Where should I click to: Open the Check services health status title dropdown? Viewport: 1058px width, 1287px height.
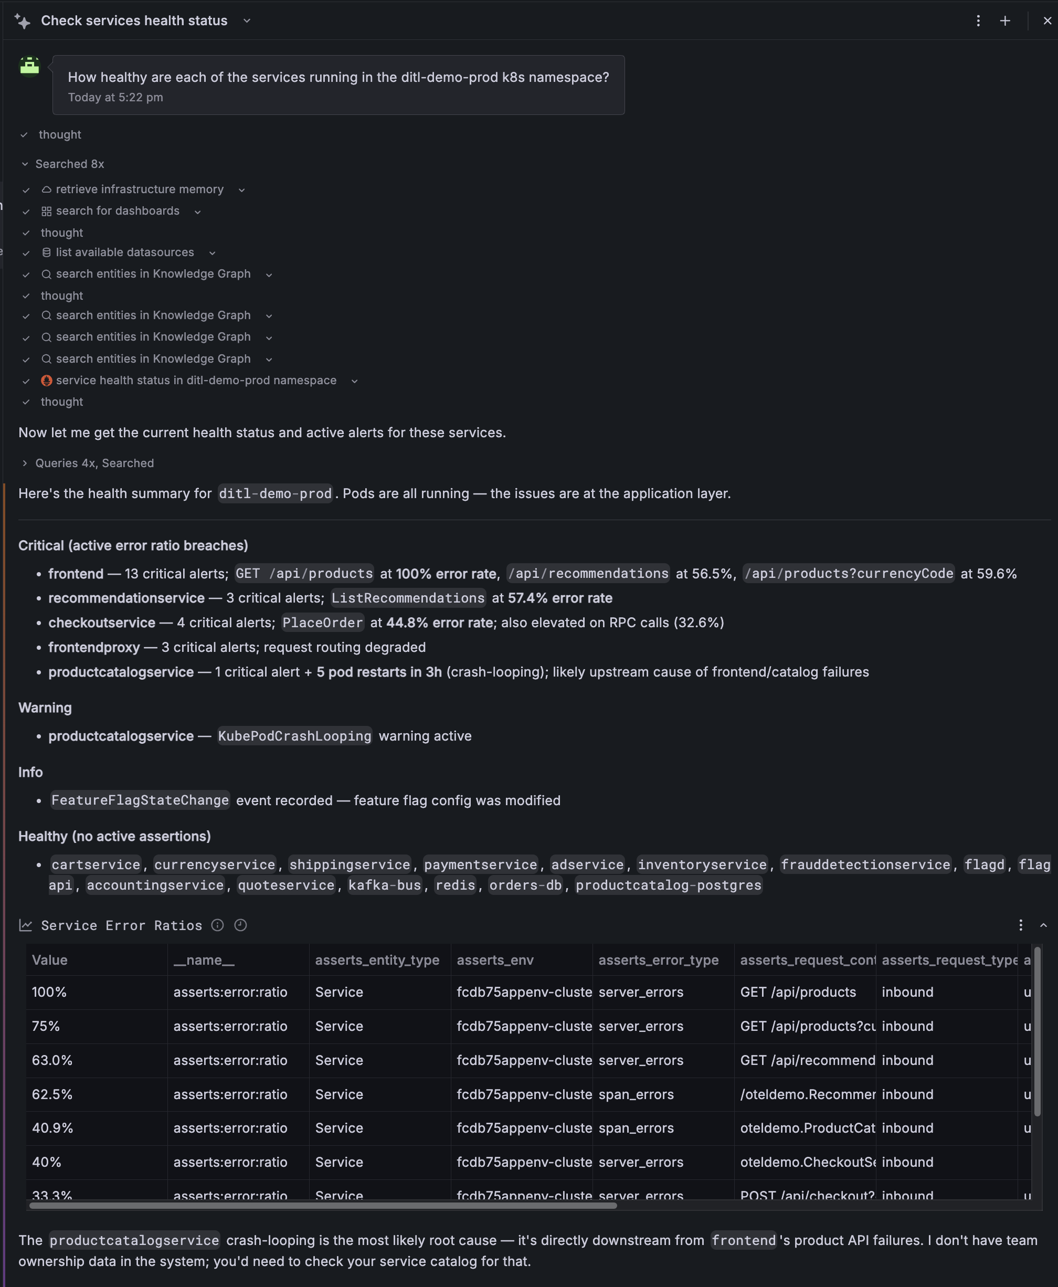click(246, 20)
